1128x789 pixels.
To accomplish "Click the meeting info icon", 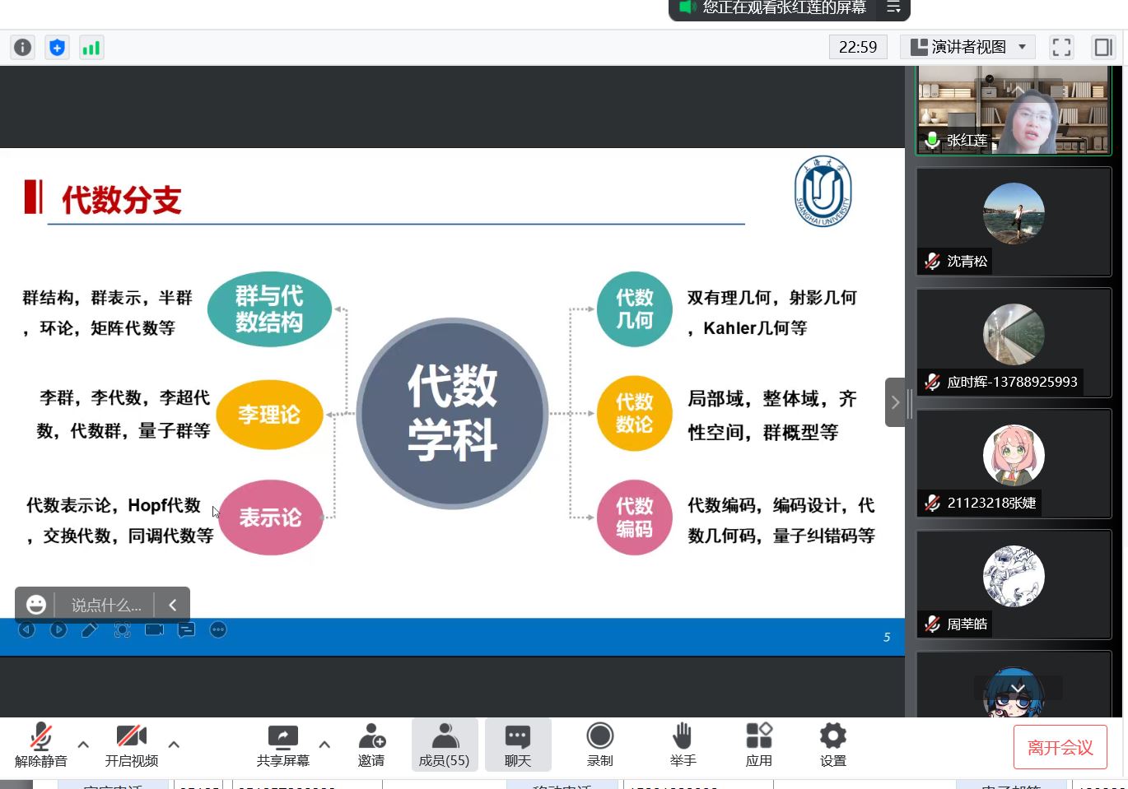I will pos(23,48).
